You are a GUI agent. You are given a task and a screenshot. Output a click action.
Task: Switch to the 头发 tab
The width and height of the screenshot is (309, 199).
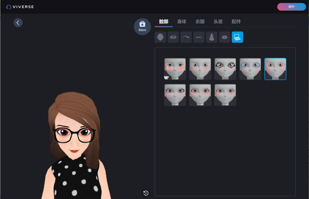click(218, 22)
